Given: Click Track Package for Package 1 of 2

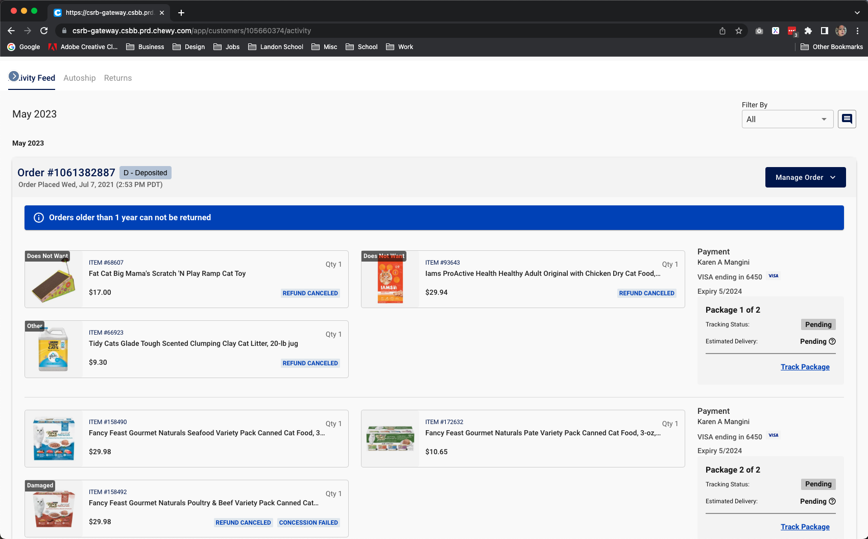Looking at the screenshot, I should 805,367.
